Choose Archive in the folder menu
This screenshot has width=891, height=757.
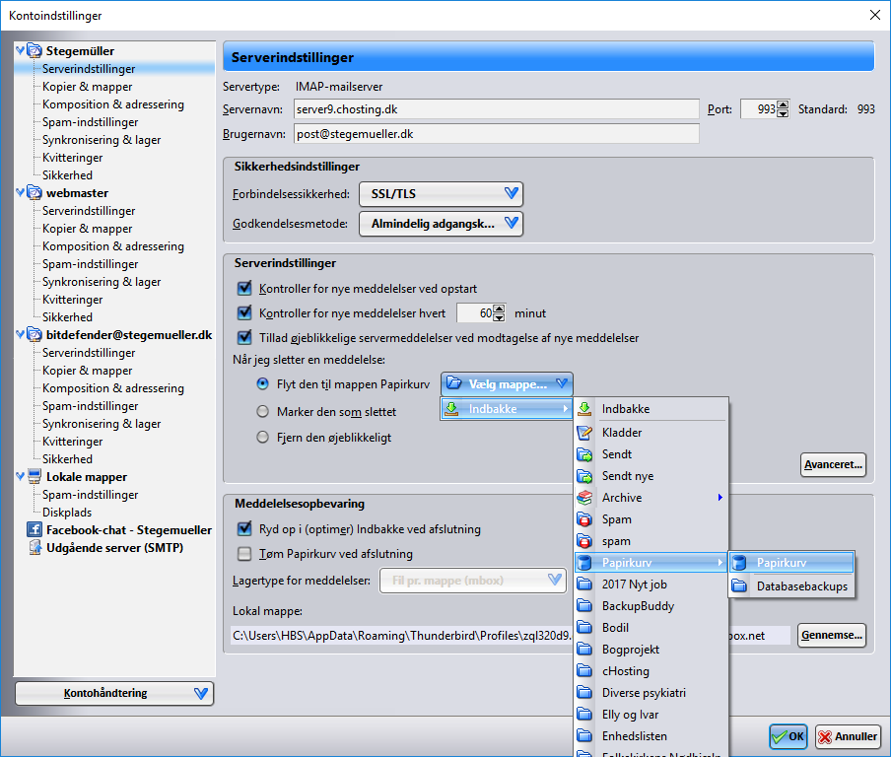pos(651,498)
